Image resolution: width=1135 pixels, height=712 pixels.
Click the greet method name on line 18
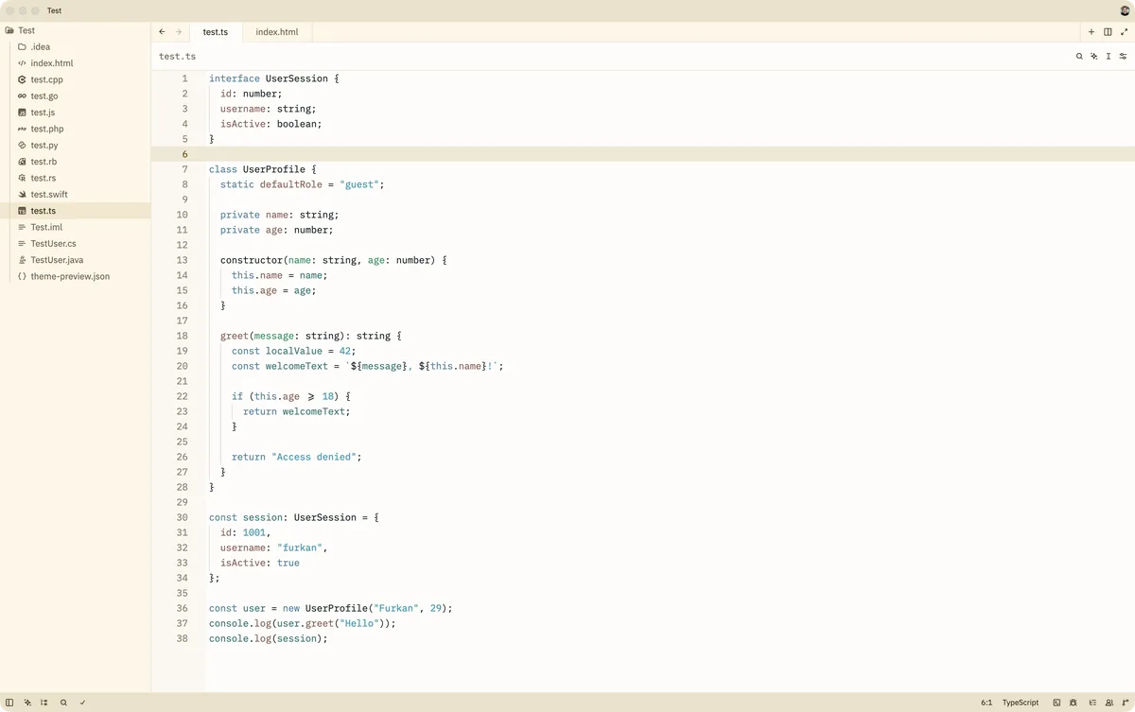pos(235,336)
